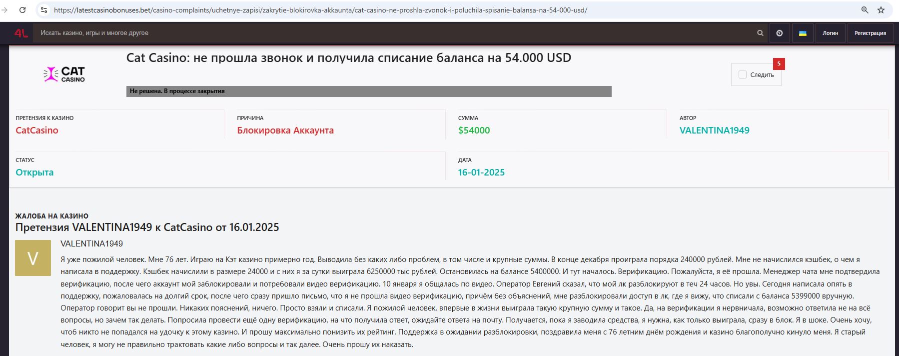Viewport: 899px width, 356px height.
Task: Click the browser zoom magnifier icon
Action: [x=865, y=10]
